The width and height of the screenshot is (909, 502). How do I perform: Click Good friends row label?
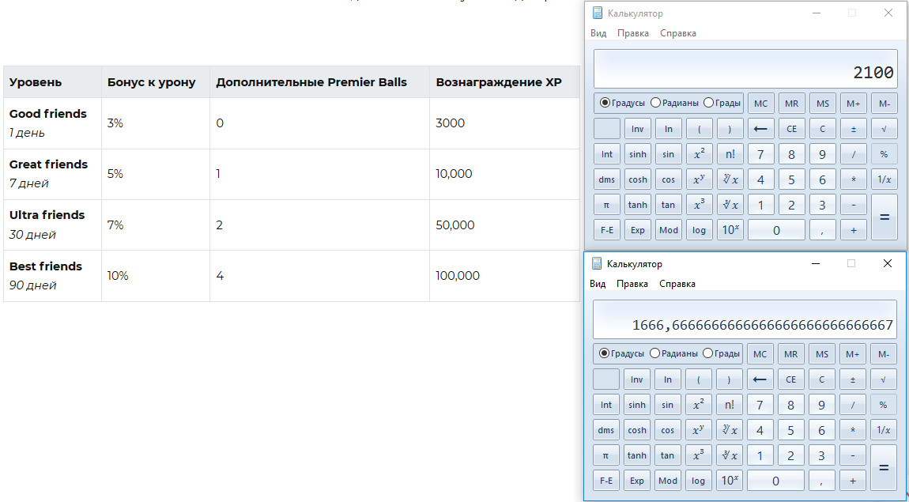pyautogui.click(x=48, y=114)
